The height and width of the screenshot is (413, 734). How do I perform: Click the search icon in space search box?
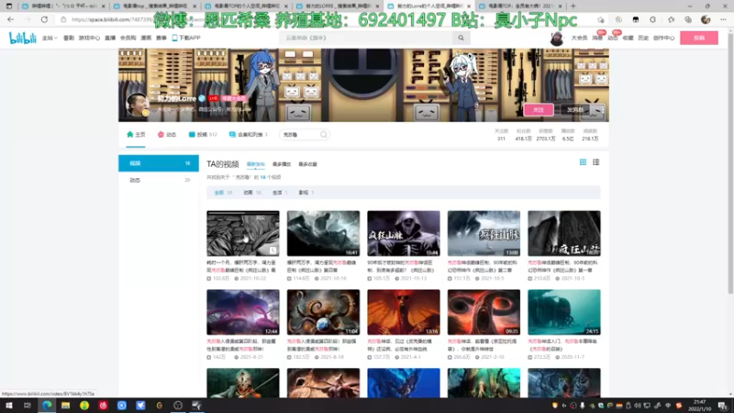click(x=324, y=135)
